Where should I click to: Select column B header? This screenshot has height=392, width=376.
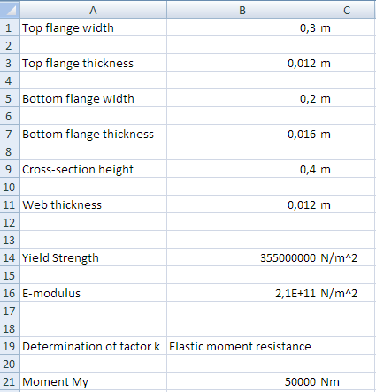[242, 10]
